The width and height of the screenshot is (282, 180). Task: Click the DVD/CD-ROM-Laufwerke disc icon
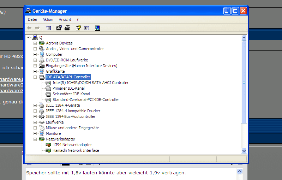click(42, 60)
